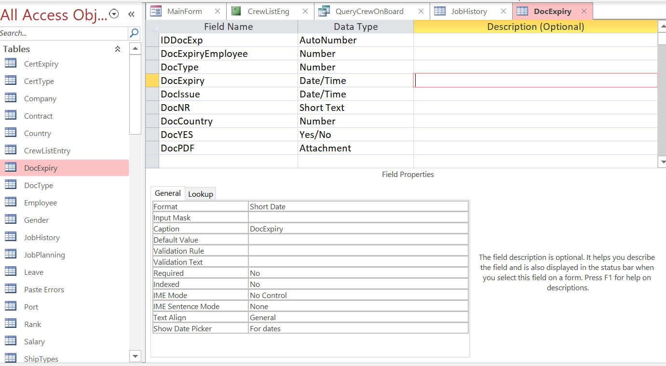Viewport: 666px width, 366px height.
Task: Close the QueryCrewOnBoard tab
Action: (421, 11)
